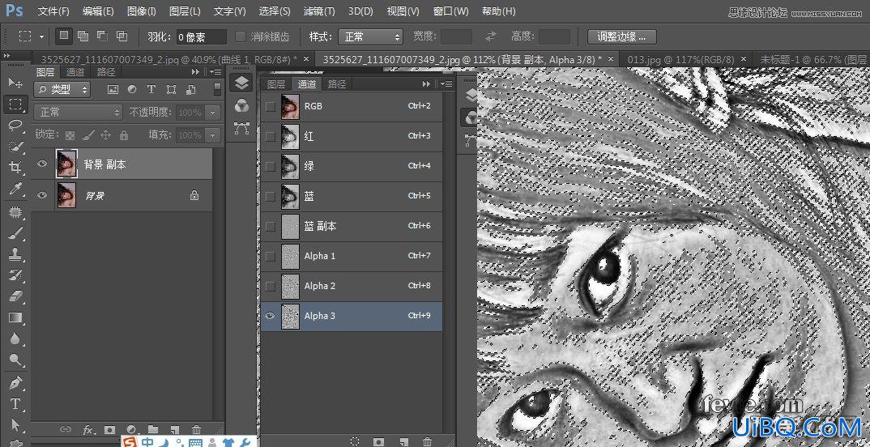Screen dimensions: 870x447
Task: Open the 样式 dropdown set to 正常
Action: [371, 36]
